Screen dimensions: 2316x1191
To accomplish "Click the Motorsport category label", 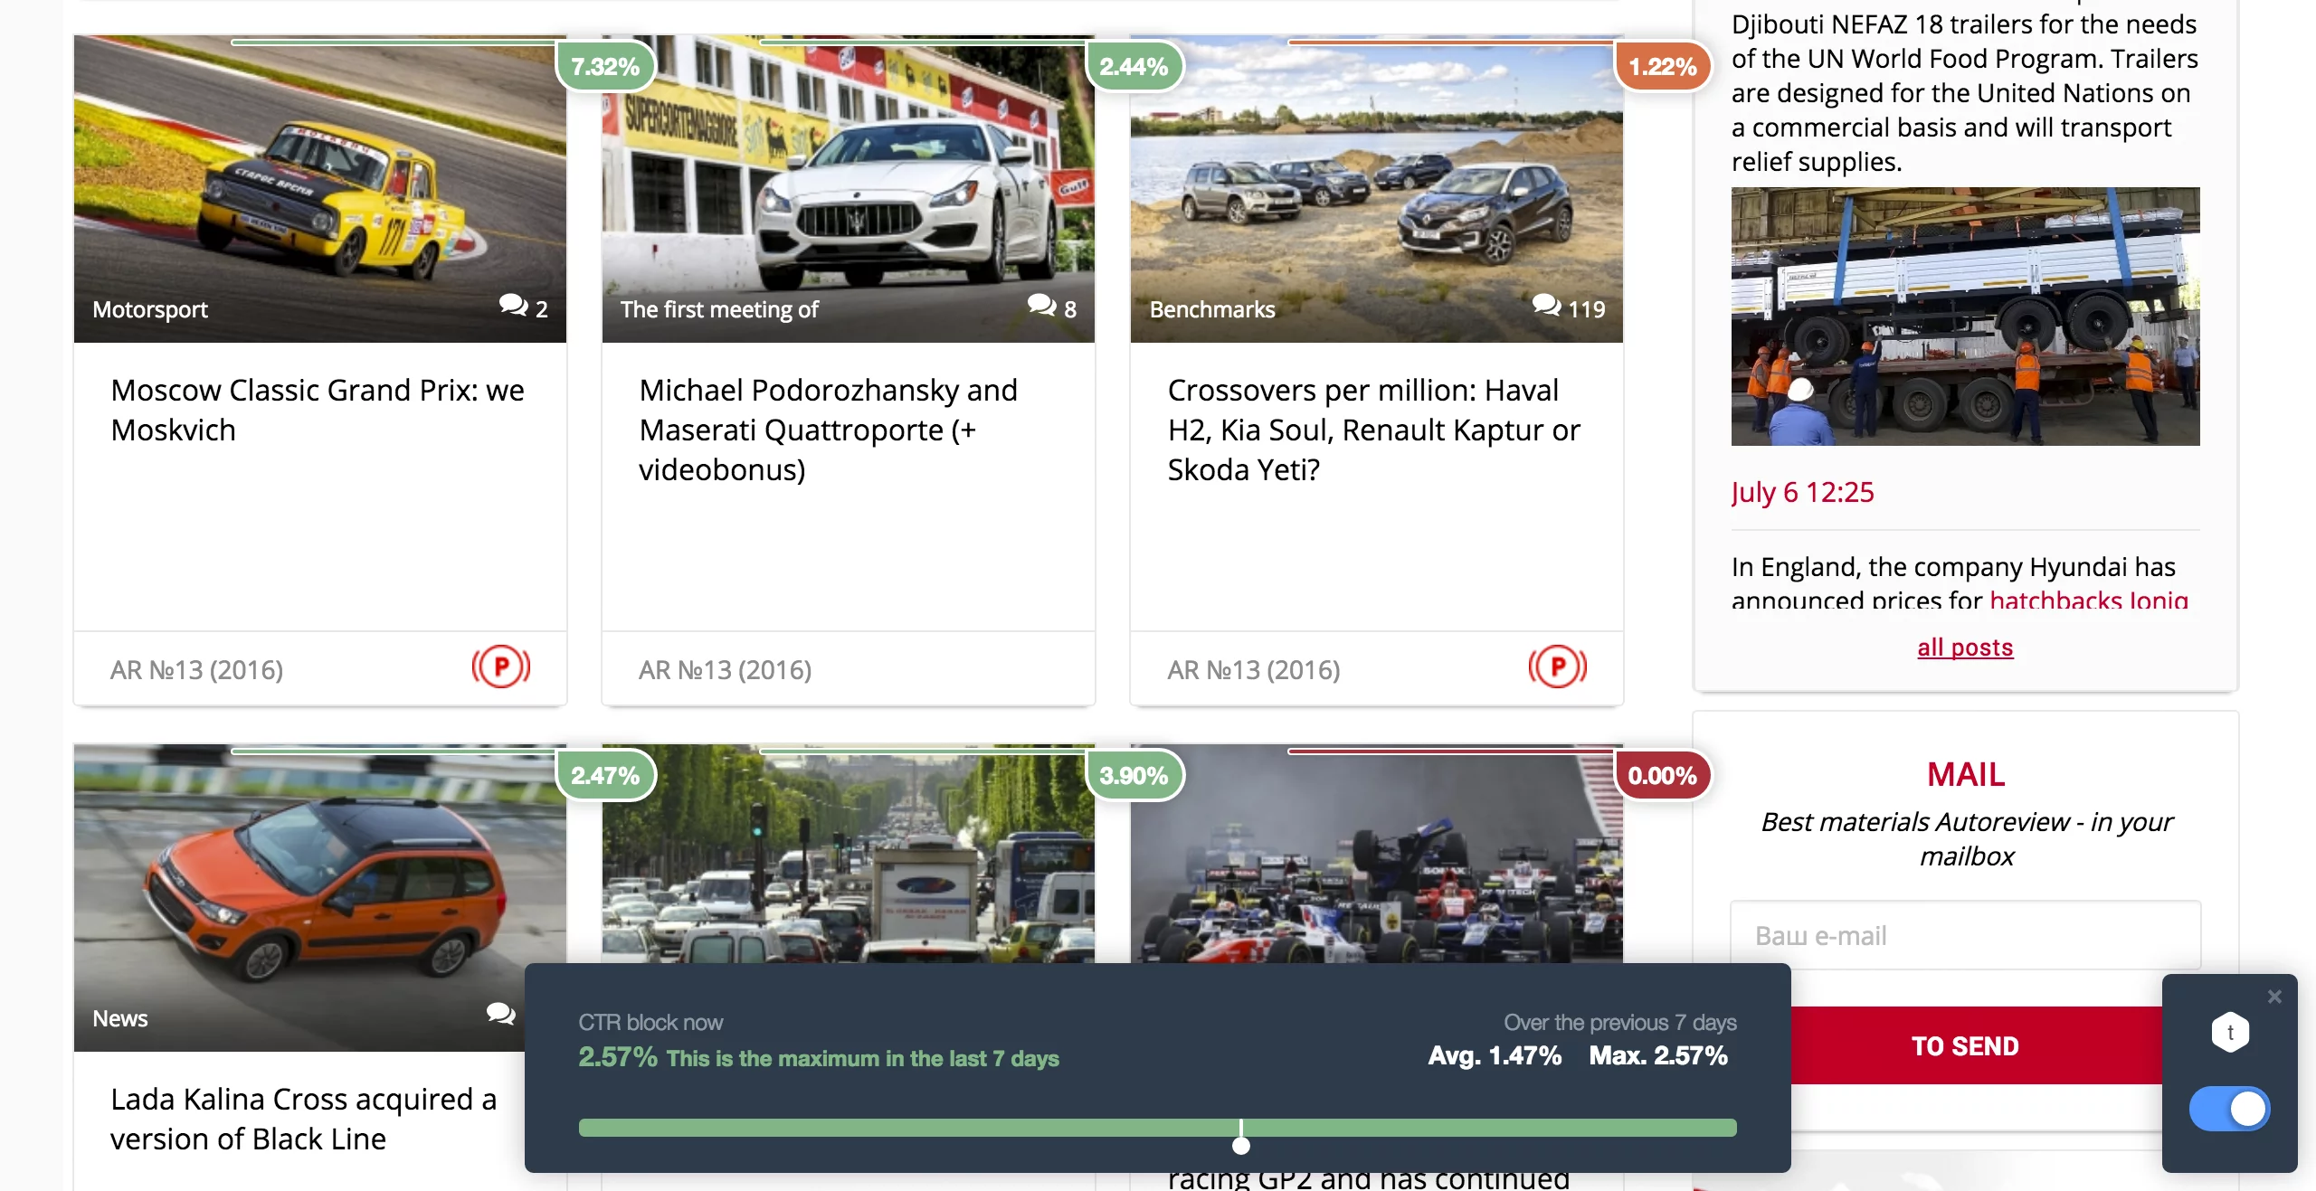I will point(150,309).
